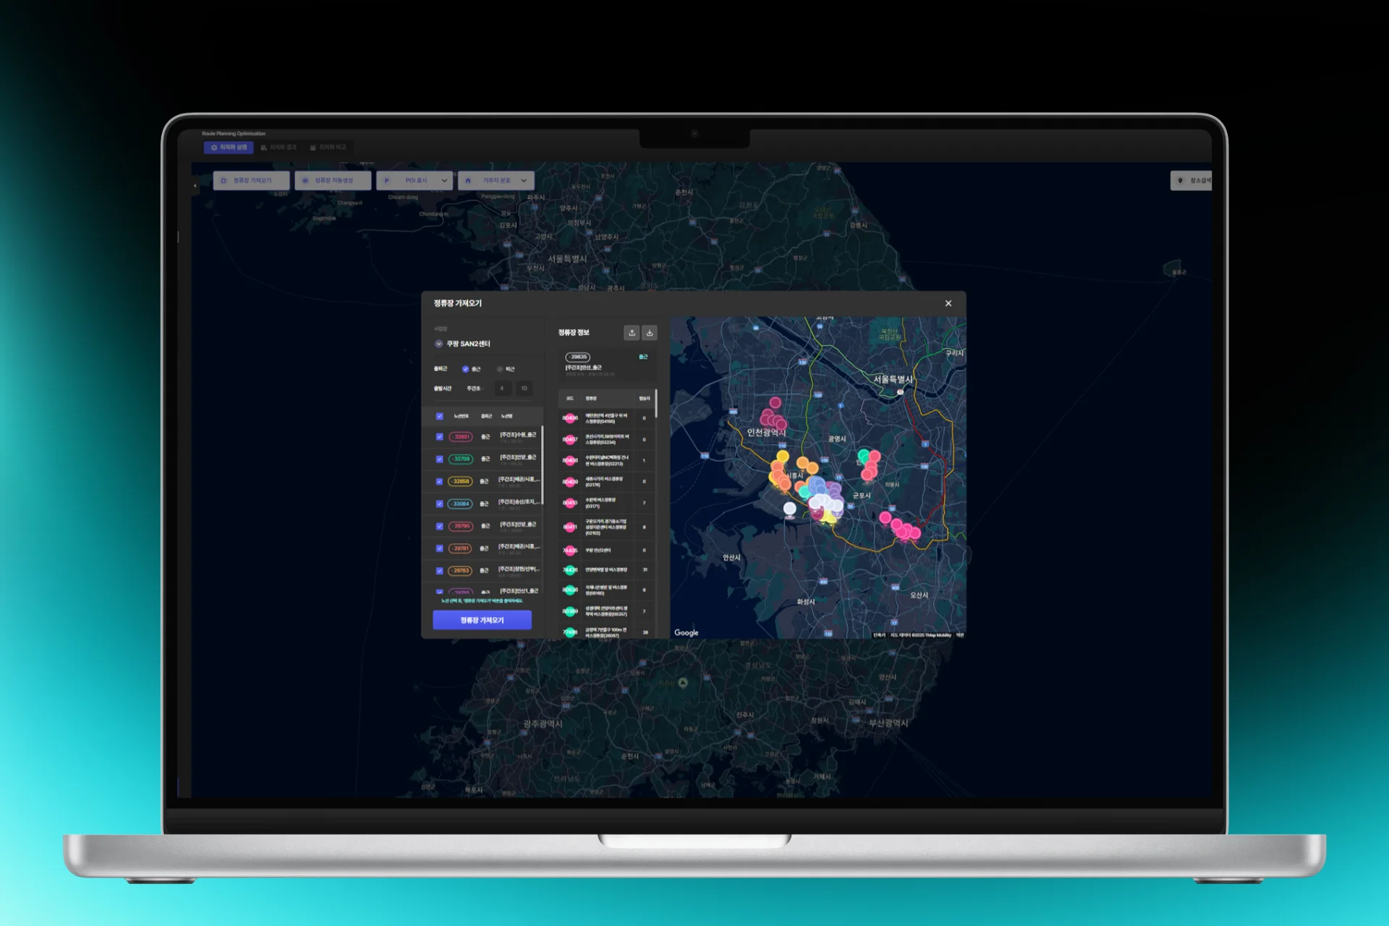Open the 거주지 분포 dropdown
The image size is (1389, 926).
coord(496,181)
